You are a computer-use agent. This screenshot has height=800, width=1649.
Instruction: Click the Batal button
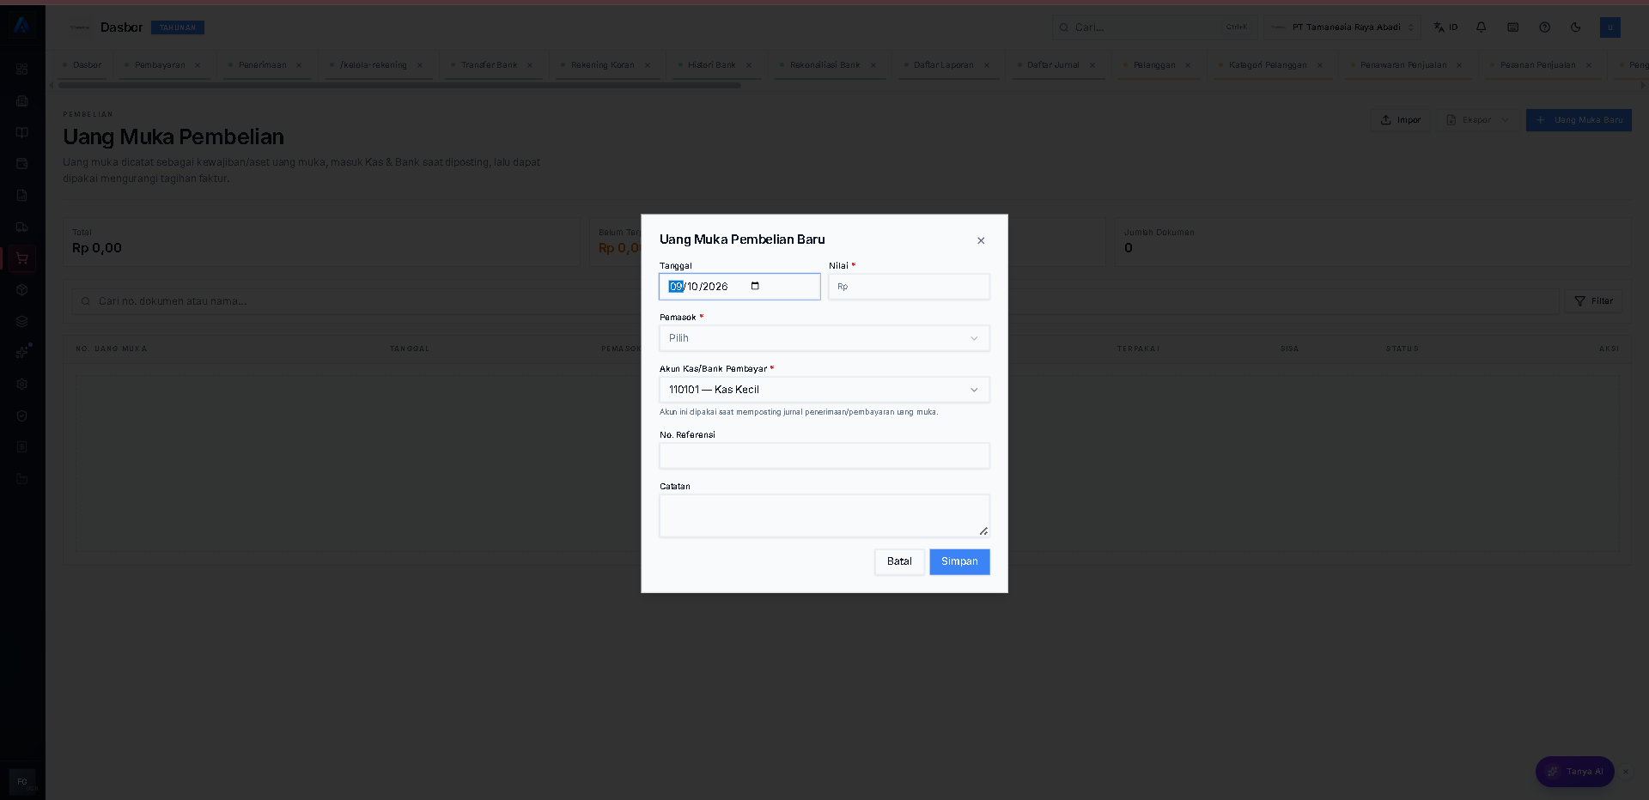pyautogui.click(x=899, y=561)
